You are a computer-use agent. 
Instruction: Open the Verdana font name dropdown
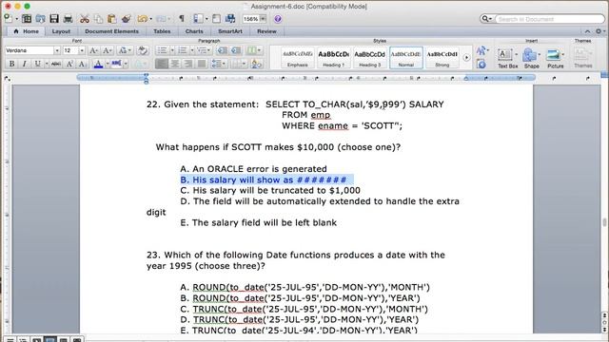(57, 50)
